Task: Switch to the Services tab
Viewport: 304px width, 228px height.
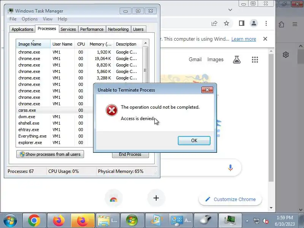Action: tap(68, 29)
